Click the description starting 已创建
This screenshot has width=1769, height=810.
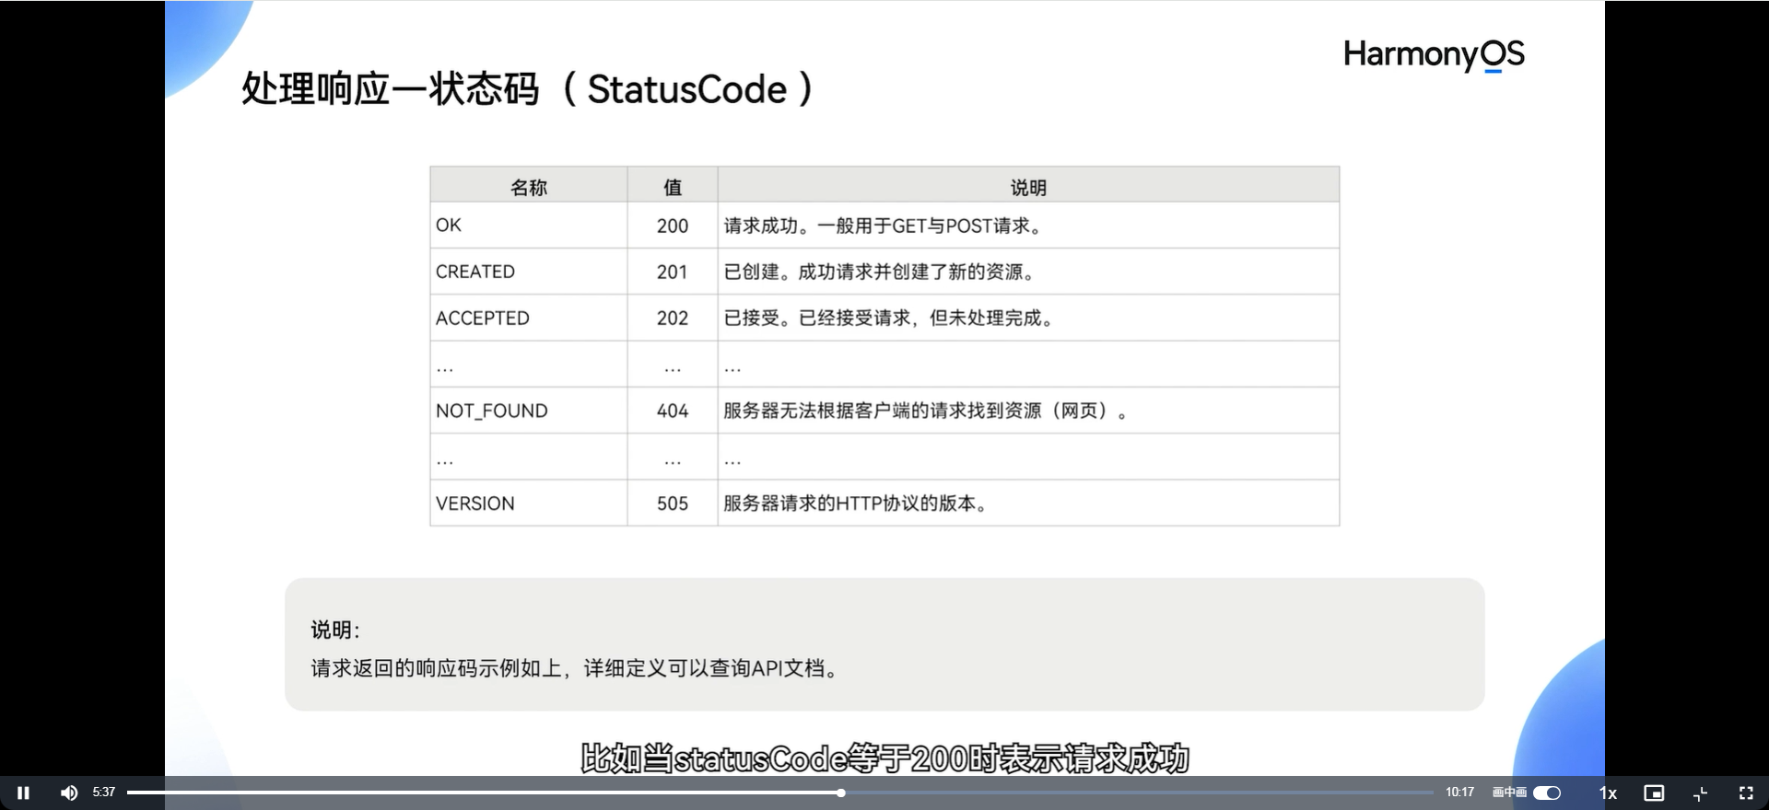pos(880,272)
